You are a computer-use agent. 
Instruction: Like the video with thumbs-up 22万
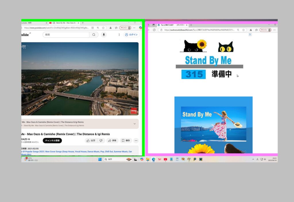[91, 141]
